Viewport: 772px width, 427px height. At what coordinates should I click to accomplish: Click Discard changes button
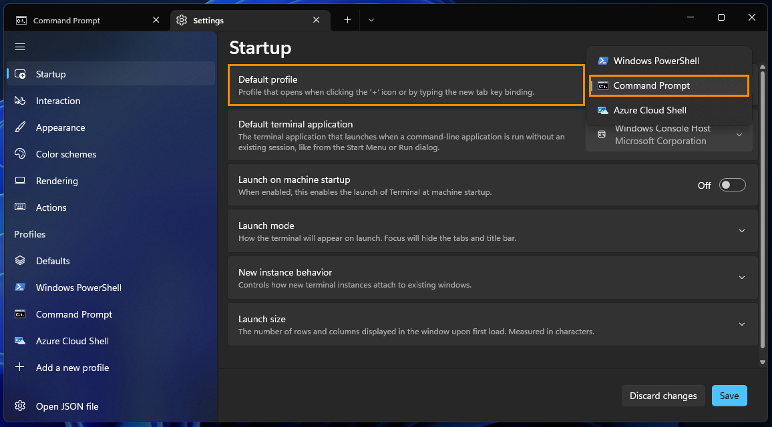[x=663, y=396]
